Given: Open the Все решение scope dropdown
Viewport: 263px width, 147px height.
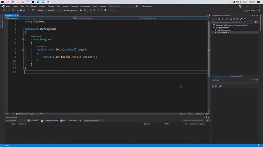Looking at the screenshot, I should [16, 121].
